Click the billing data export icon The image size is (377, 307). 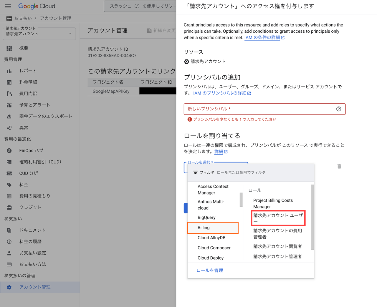(9, 117)
